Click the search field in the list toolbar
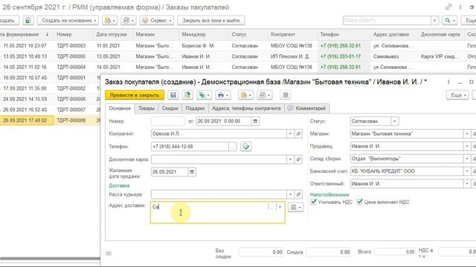The height and width of the screenshot is (267, 476). [x=387, y=20]
